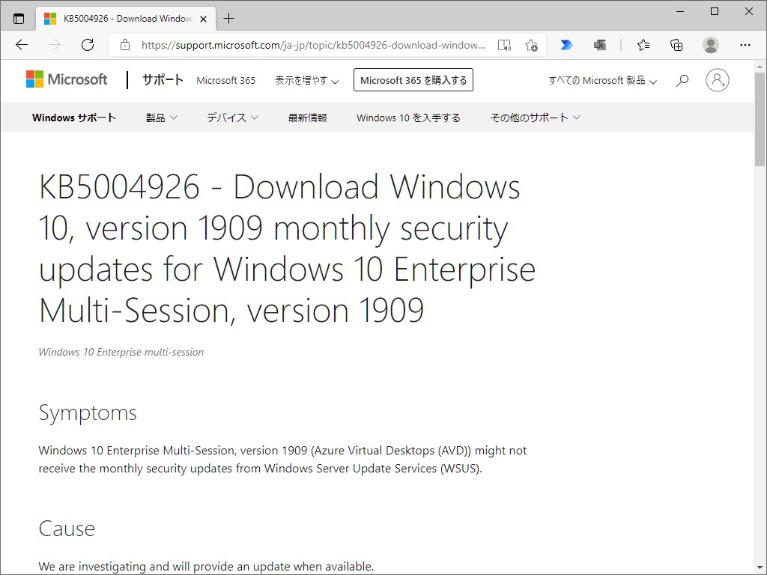The height and width of the screenshot is (575, 767).
Task: View site information lock icon
Action: [125, 45]
